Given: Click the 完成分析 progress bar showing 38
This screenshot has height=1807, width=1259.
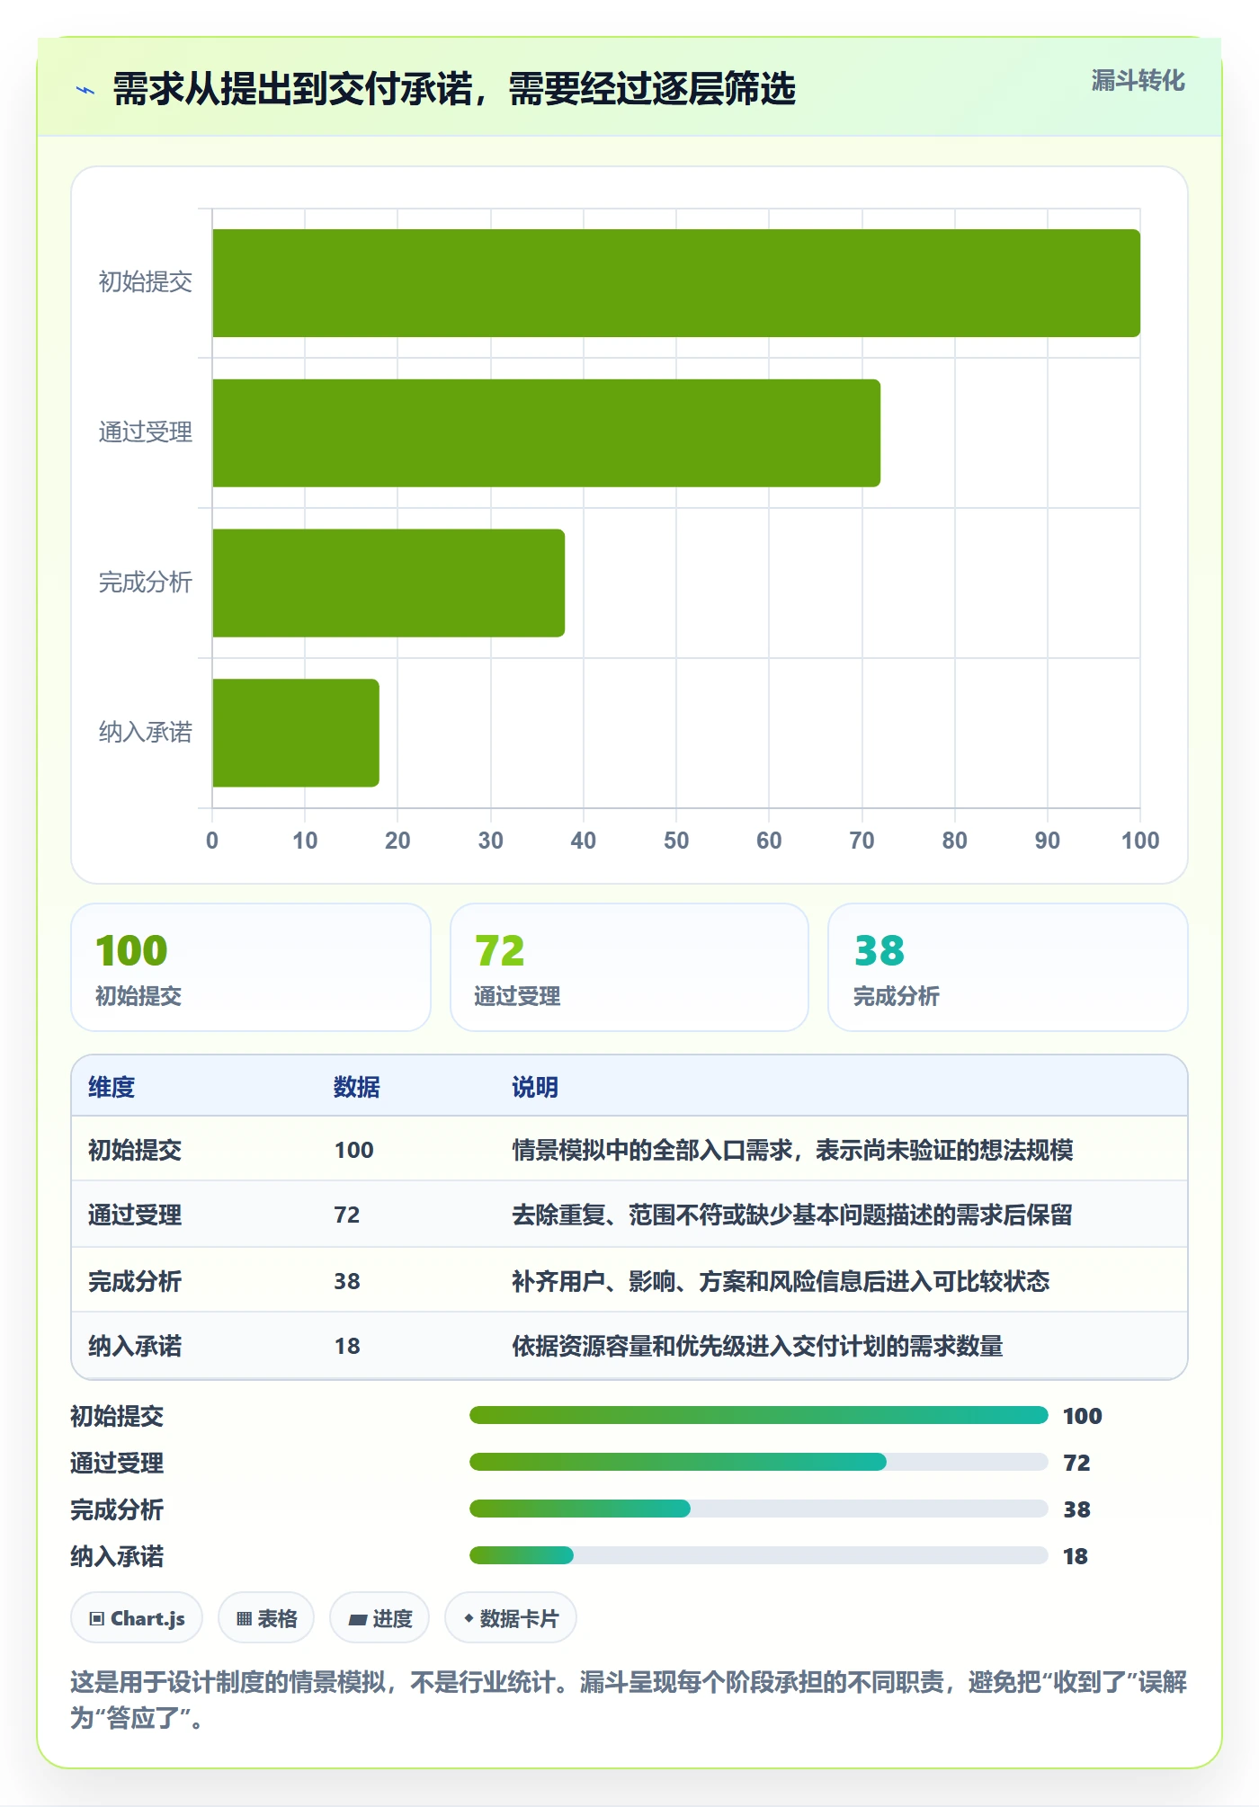Looking at the screenshot, I should click(x=758, y=1509).
